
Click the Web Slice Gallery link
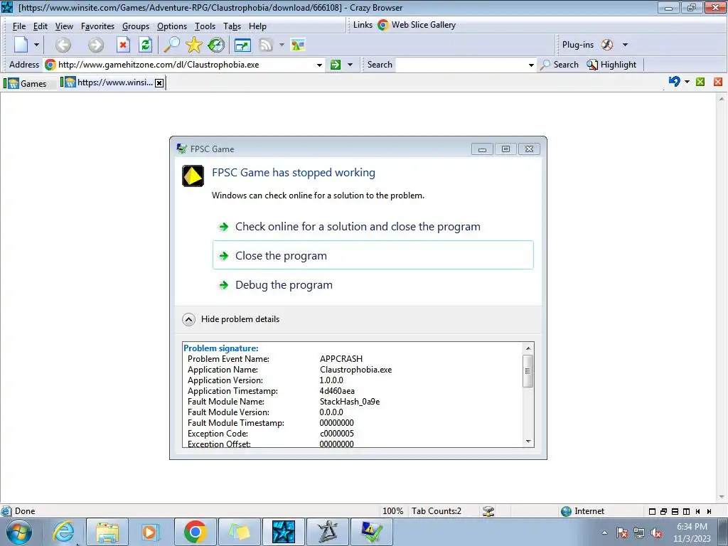pyautogui.click(x=417, y=25)
